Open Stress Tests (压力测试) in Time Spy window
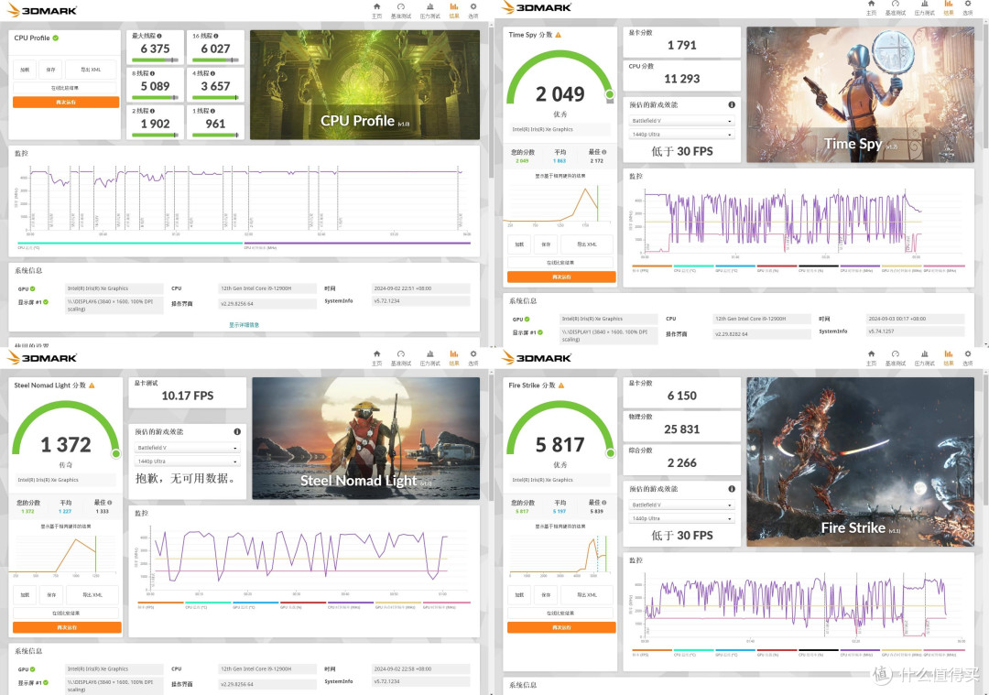 coord(925,7)
